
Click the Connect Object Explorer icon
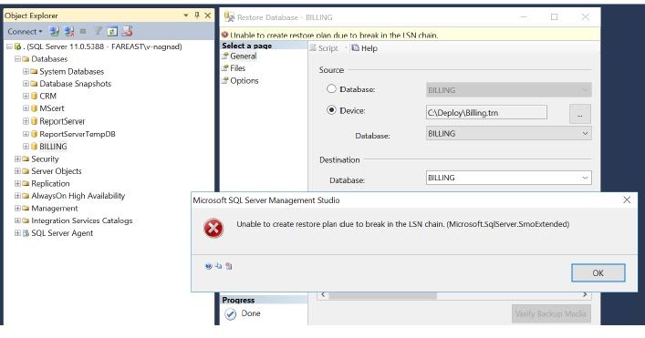coord(54,31)
